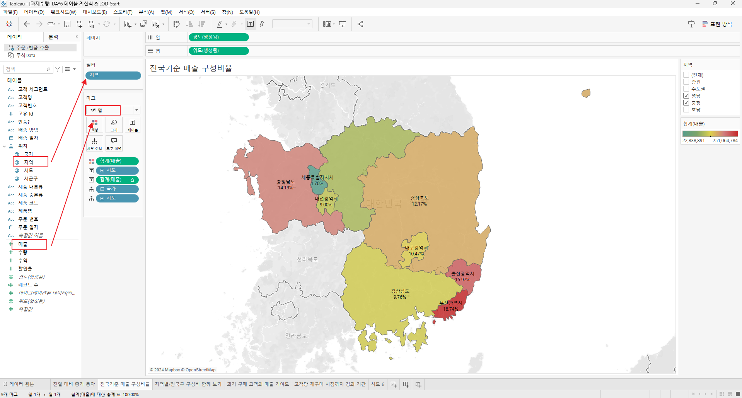Check the (전체) region filter box
742x398 pixels.
click(686, 75)
